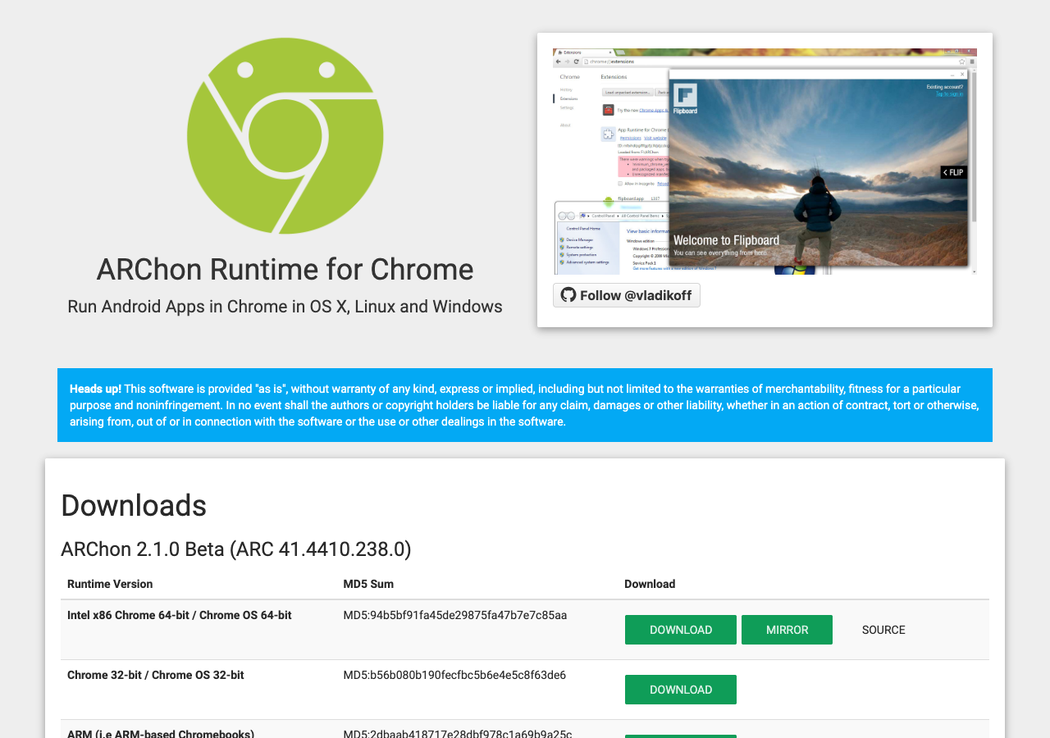Click the GitHub octocat icon beside Follow @vladikoff
This screenshot has height=738, width=1050.
tap(567, 294)
